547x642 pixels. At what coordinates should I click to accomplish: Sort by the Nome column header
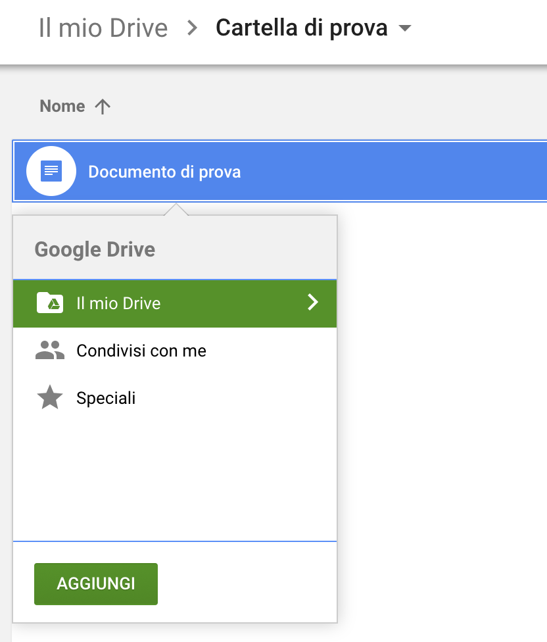point(62,106)
